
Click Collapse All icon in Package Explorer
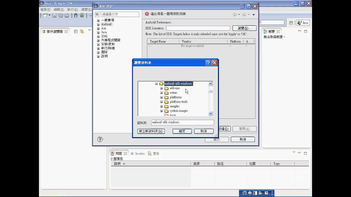76,31
